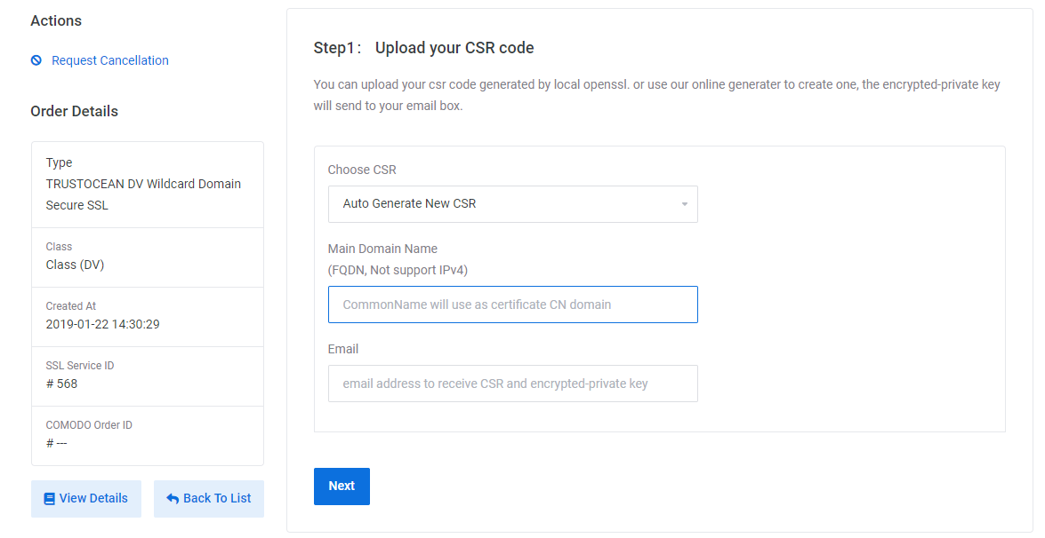Click the Next button
1045x538 pixels.
coord(342,487)
